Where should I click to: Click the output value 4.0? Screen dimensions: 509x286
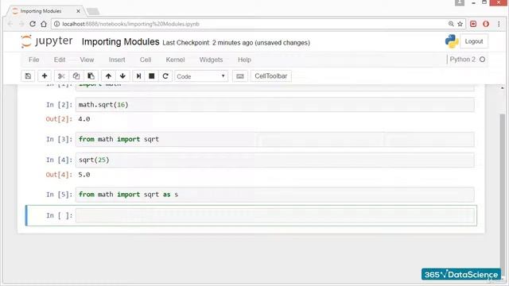click(x=84, y=119)
